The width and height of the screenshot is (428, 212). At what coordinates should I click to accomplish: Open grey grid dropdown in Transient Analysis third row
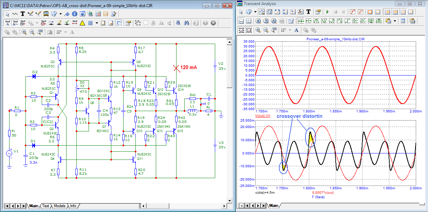(290, 30)
